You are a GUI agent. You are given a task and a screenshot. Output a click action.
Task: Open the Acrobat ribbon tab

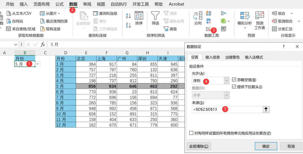click(176, 4)
